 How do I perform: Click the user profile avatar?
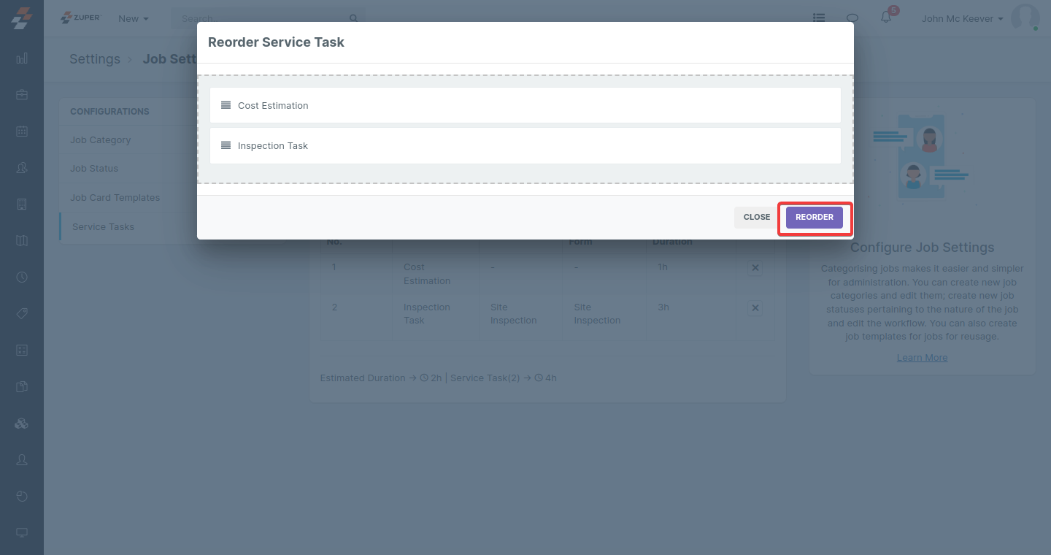coord(1025,18)
